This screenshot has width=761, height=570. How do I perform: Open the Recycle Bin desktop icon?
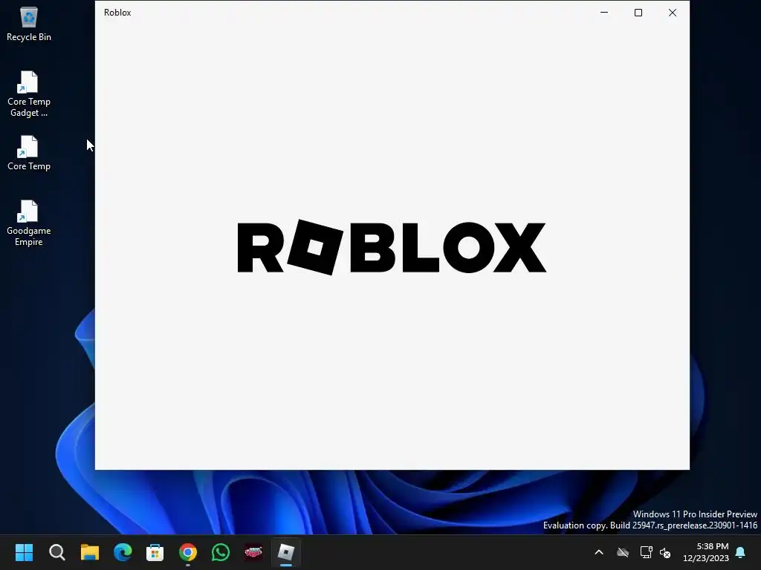(29, 24)
